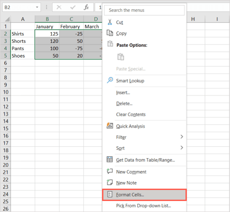
Task: Click the Paste option clipboard icon
Action: tap(121, 57)
